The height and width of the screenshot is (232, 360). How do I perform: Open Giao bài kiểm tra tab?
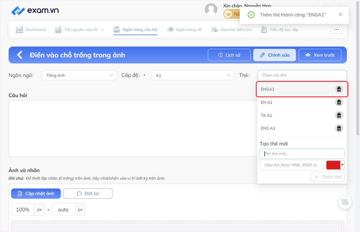coord(231,29)
